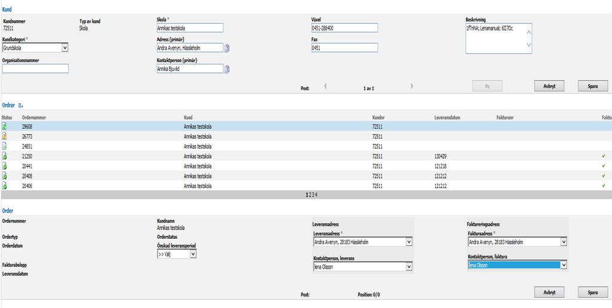Click status icon for order 20406
Viewport: 612px width, 308px height.
[4, 186]
